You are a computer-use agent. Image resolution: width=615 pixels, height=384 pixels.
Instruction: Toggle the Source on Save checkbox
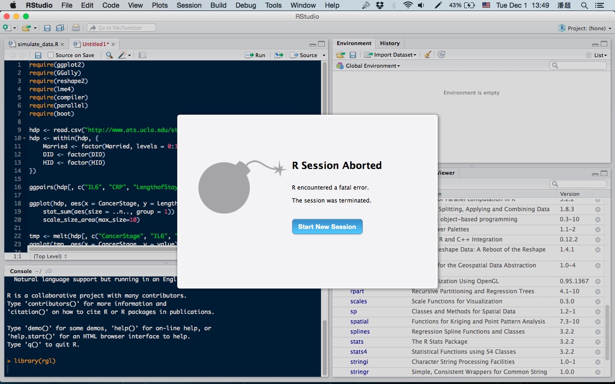click(50, 55)
